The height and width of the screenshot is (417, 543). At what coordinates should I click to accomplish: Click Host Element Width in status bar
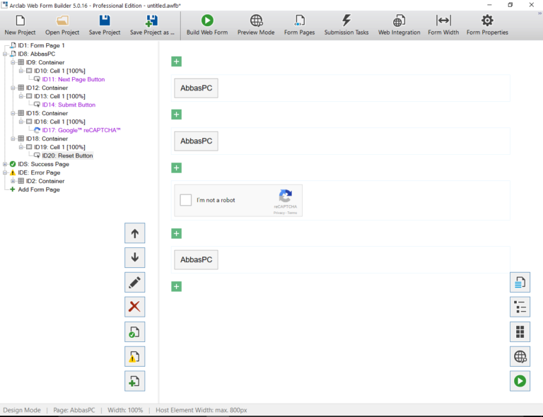point(202,410)
